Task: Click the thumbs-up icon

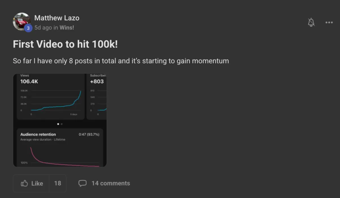Action: [25, 183]
